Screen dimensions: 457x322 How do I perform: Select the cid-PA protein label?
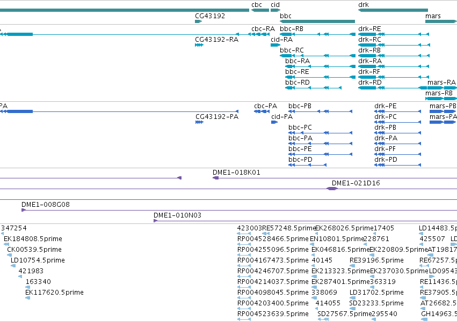(282, 117)
